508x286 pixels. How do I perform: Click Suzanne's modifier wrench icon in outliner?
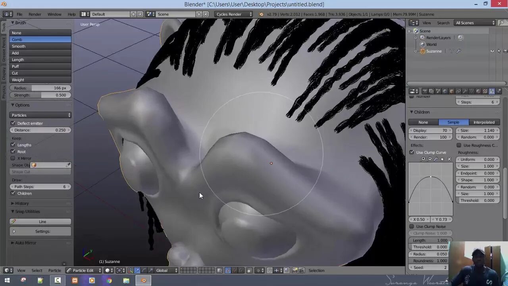458,51
